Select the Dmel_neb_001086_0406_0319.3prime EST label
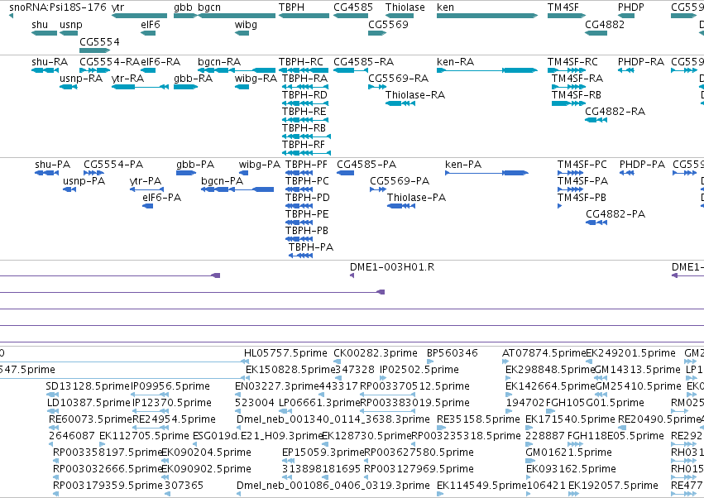This screenshot has width=704, height=498. [x=333, y=486]
